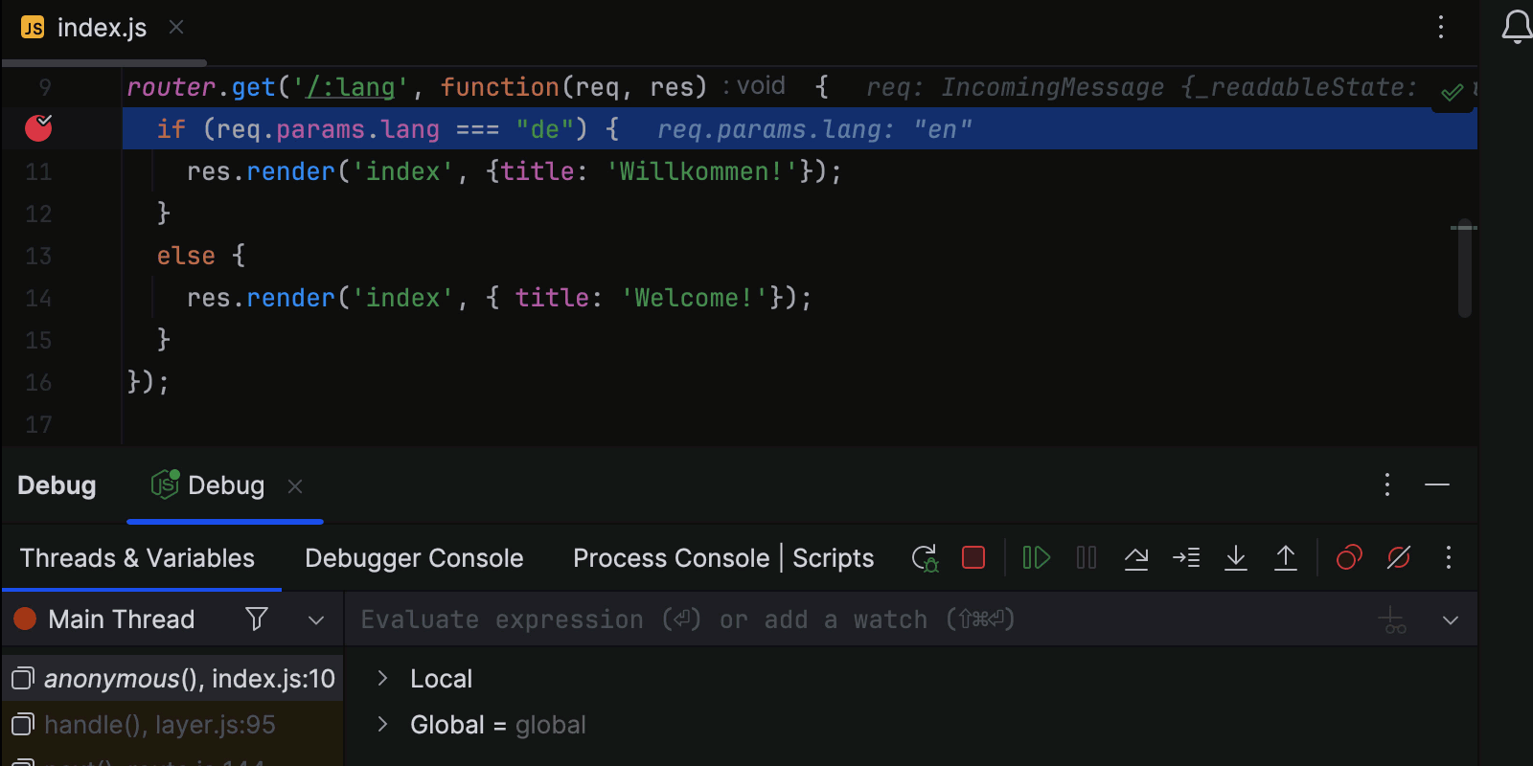Screen dimensions: 1533x766
Task: Minimize the Debug tool window
Action: (1437, 484)
